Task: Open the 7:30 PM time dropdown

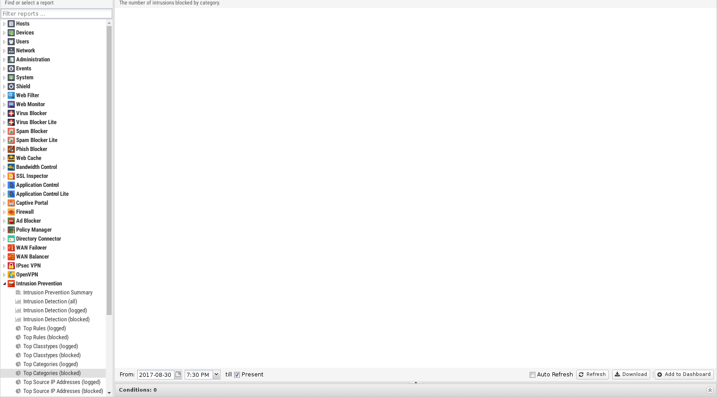Action: click(216, 375)
